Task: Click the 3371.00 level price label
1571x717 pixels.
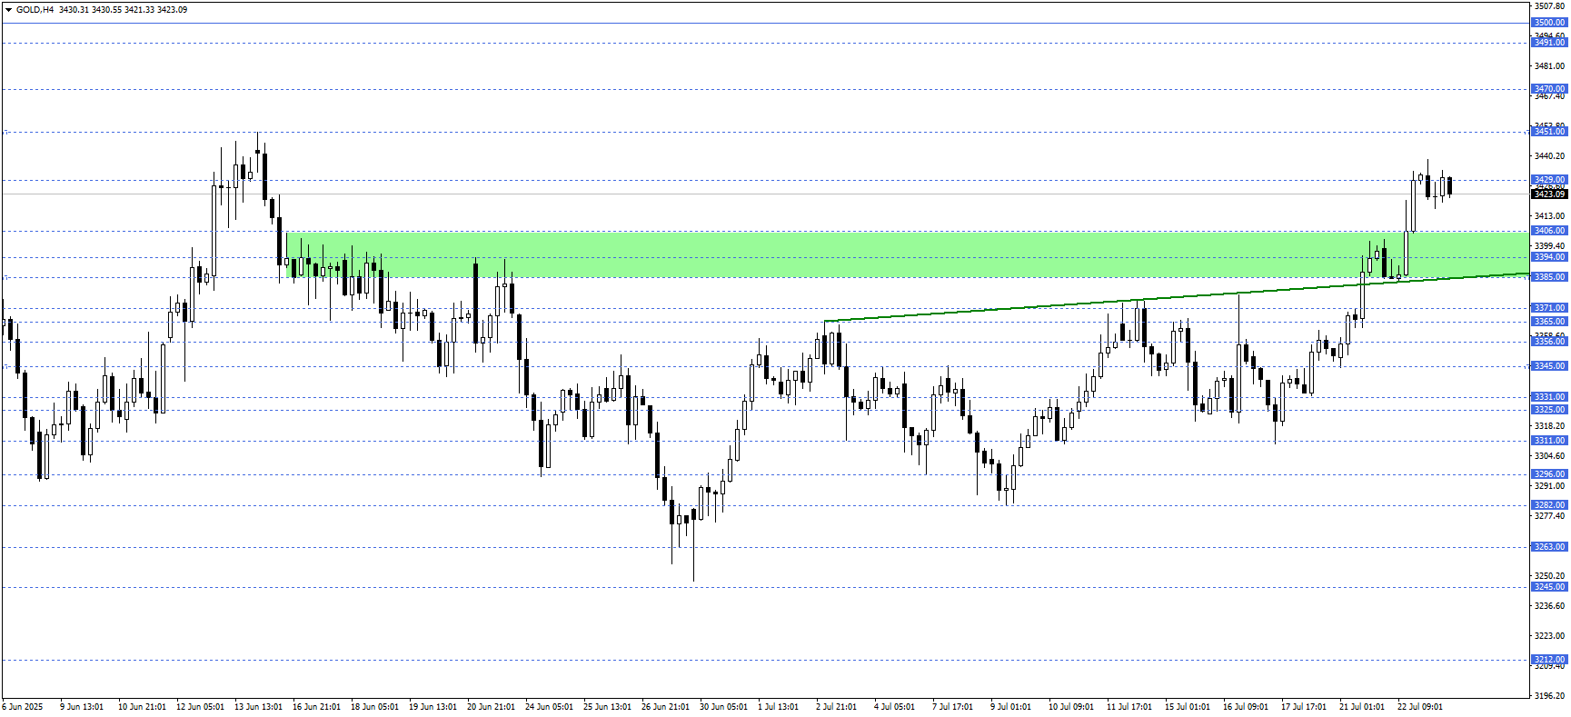Action: pos(1549,308)
